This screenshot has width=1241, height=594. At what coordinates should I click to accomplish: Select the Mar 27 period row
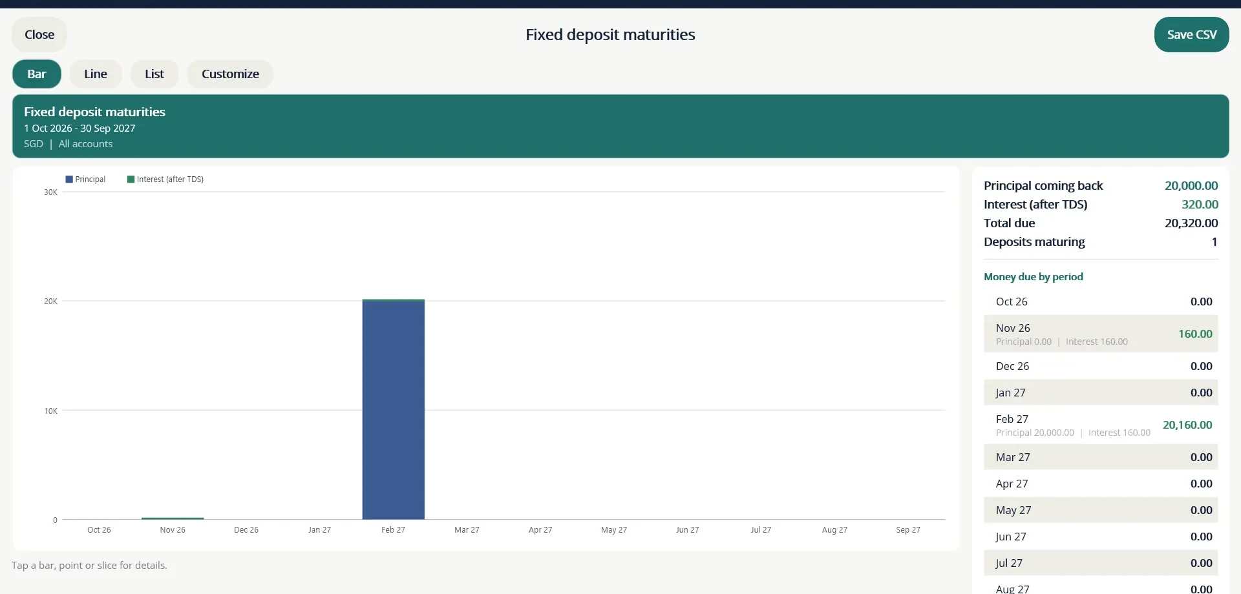(1101, 457)
